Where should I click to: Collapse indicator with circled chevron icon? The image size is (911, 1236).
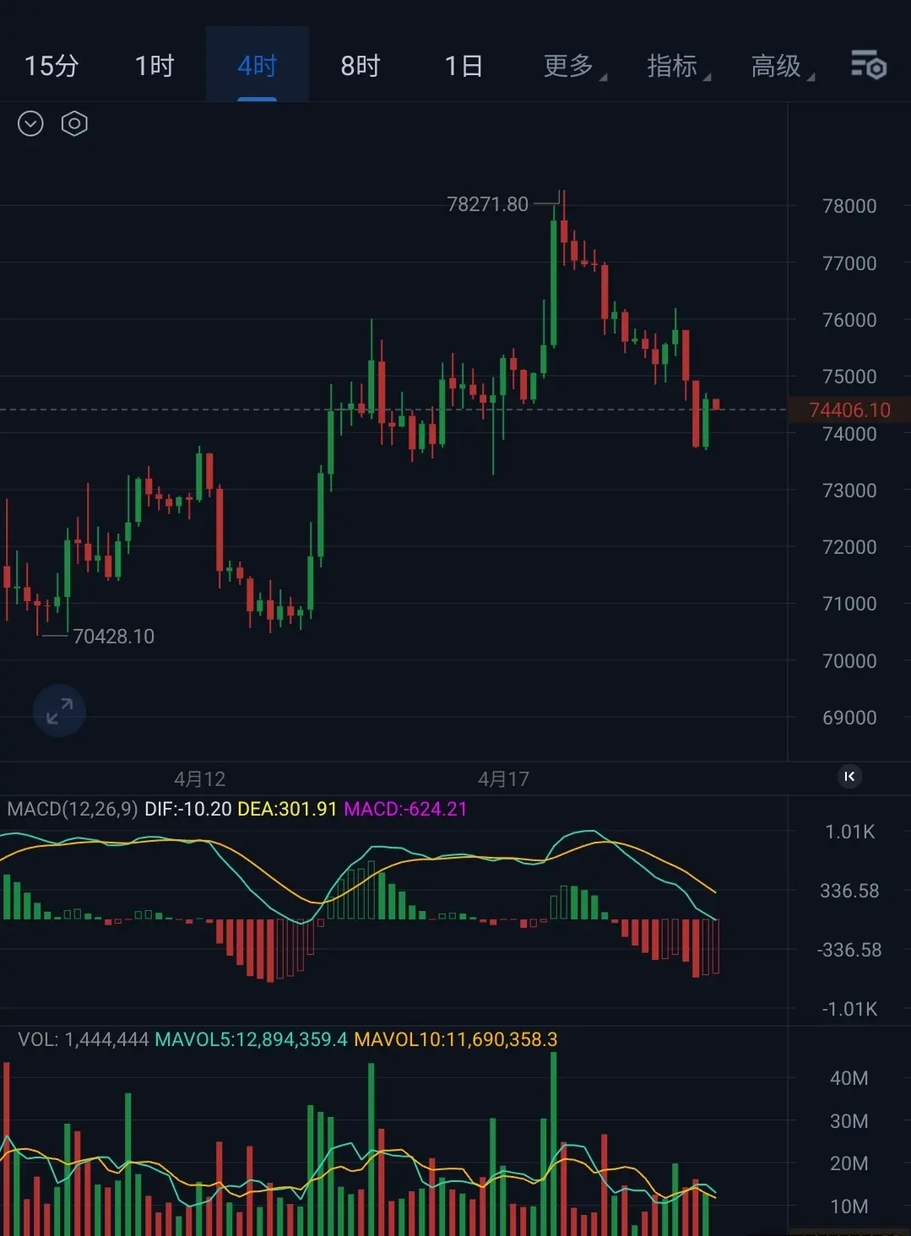click(30, 124)
